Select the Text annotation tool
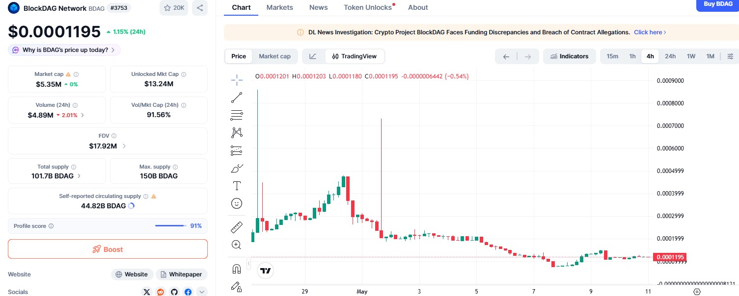This screenshot has width=739, height=296. coord(237,186)
